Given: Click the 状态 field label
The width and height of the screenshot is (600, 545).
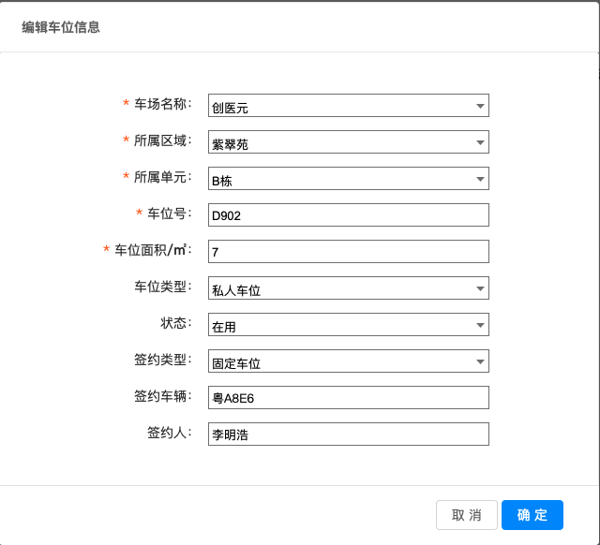Looking at the screenshot, I should [176, 323].
